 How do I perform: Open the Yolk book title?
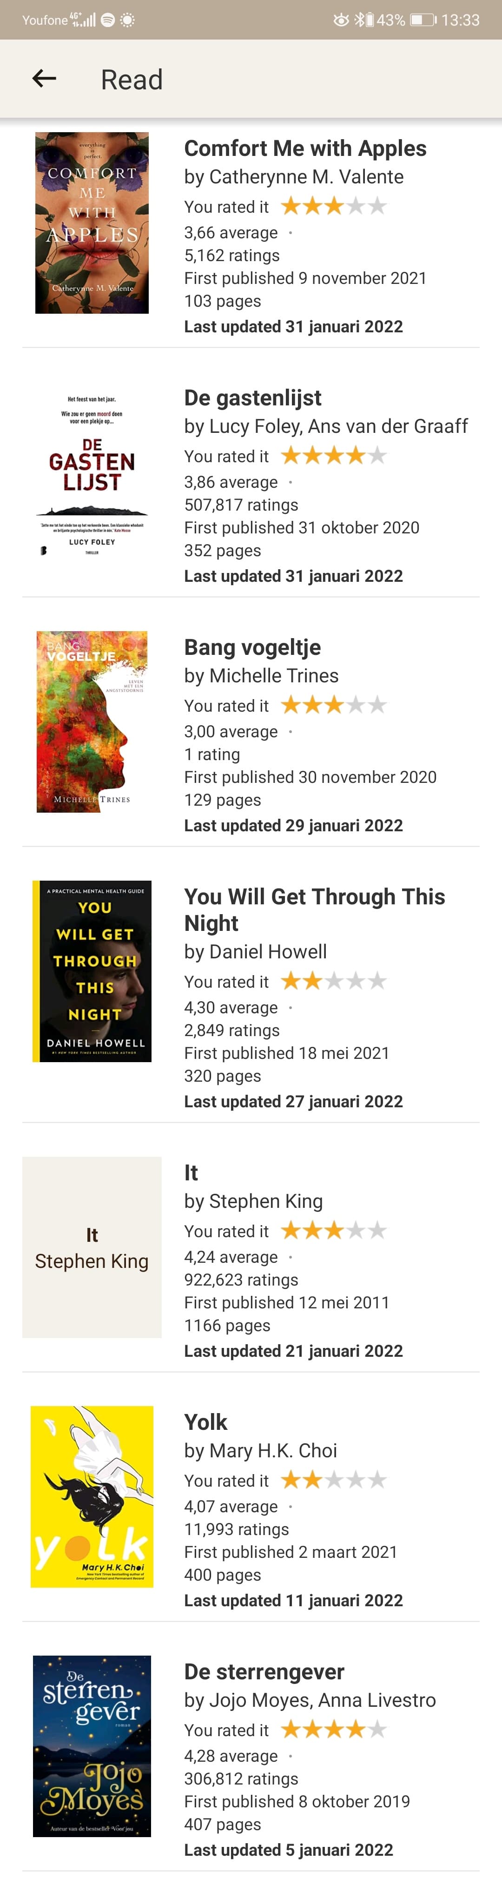point(206,1422)
